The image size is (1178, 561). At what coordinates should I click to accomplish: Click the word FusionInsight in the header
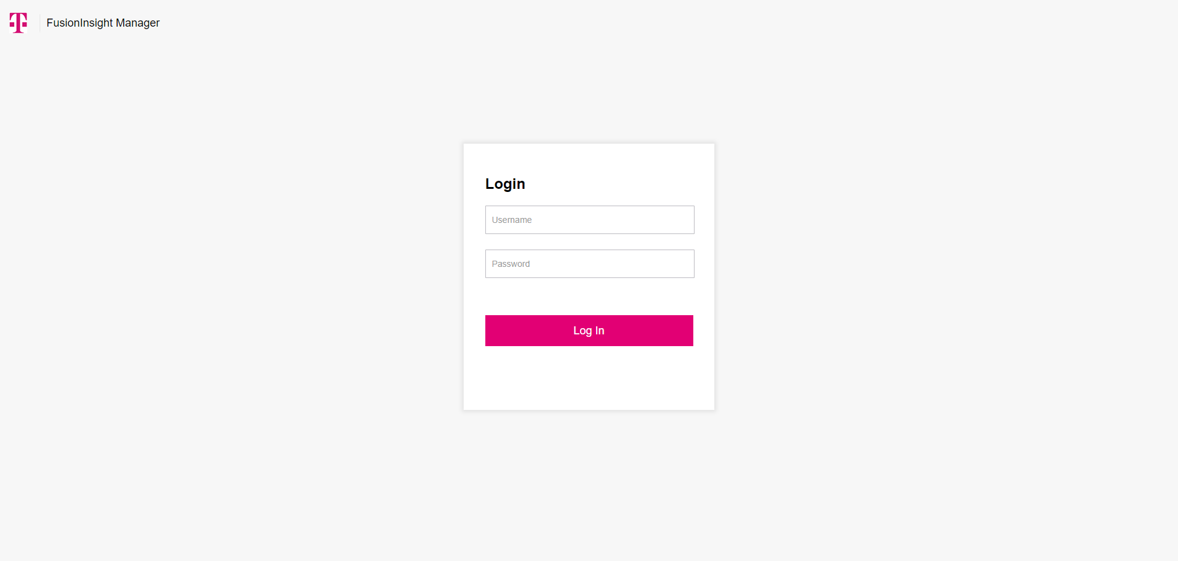click(79, 23)
